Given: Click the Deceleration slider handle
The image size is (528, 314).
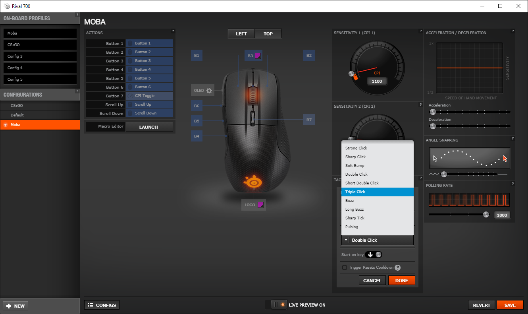Looking at the screenshot, I should pos(433,126).
